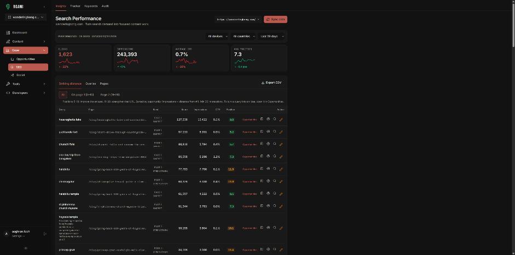Click pencil icon in st philomena church row
This screenshot has height=255, width=515.
(x=281, y=206)
